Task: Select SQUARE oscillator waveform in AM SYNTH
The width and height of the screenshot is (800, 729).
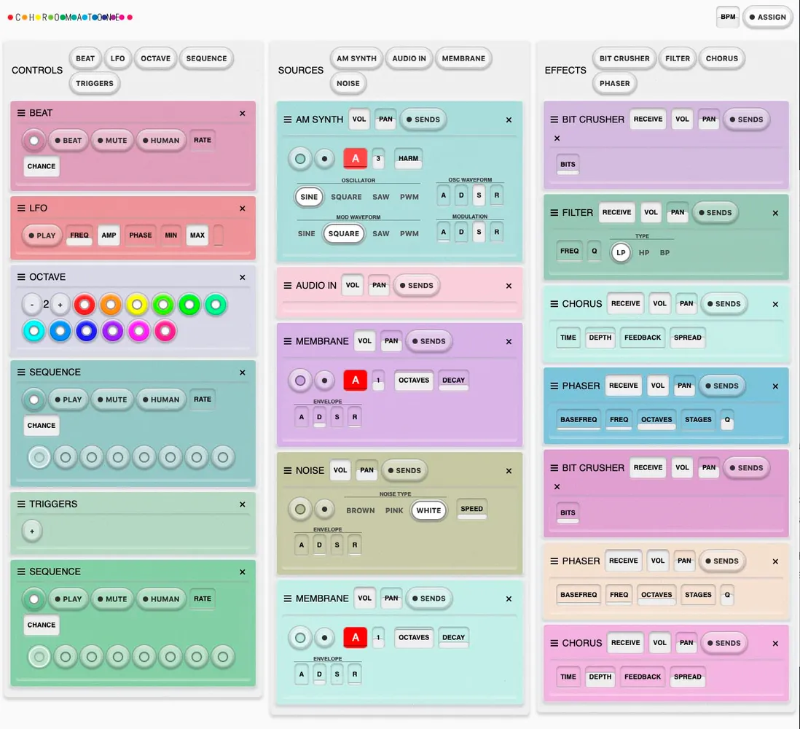Action: click(x=346, y=197)
